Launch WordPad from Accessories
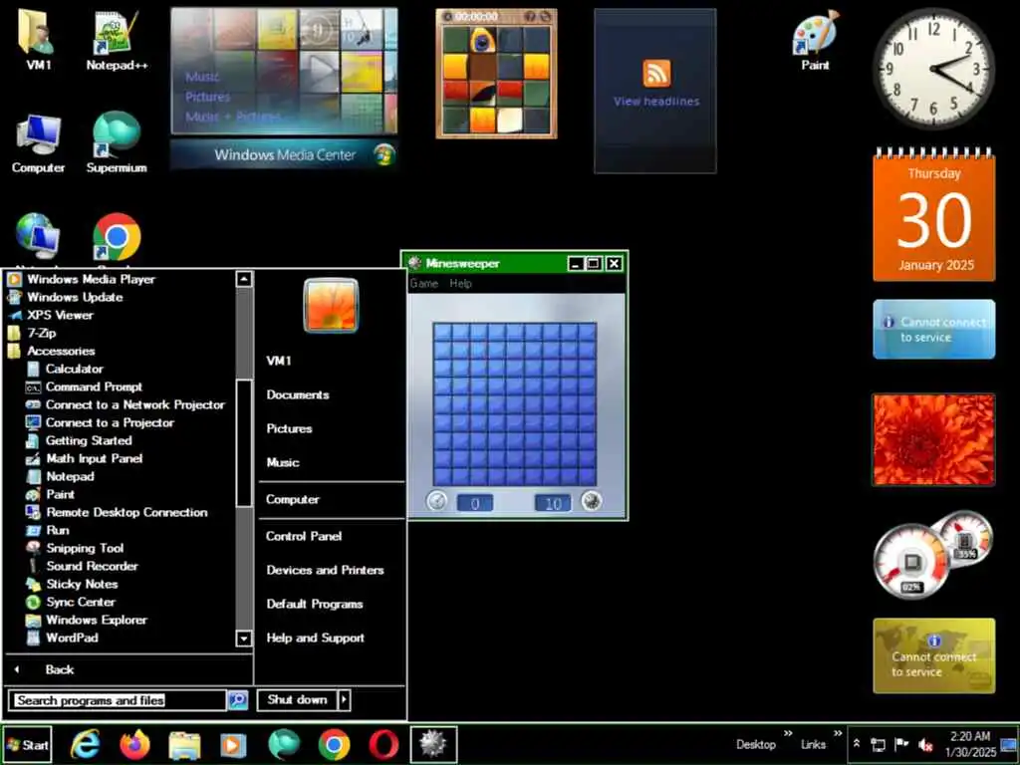This screenshot has height=765, width=1020. pos(62,638)
